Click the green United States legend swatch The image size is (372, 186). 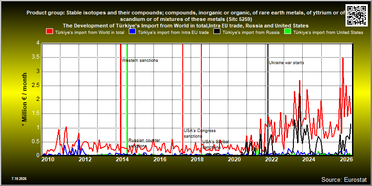287,32
